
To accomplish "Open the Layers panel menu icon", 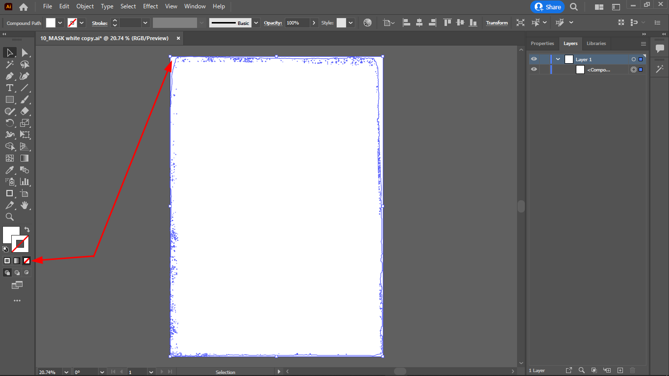I will click(644, 44).
